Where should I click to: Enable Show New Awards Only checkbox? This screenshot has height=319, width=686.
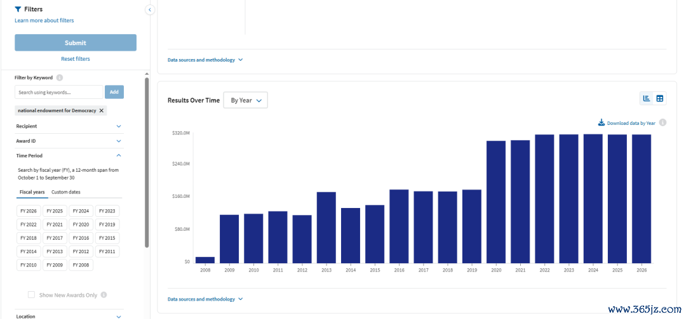(32, 295)
